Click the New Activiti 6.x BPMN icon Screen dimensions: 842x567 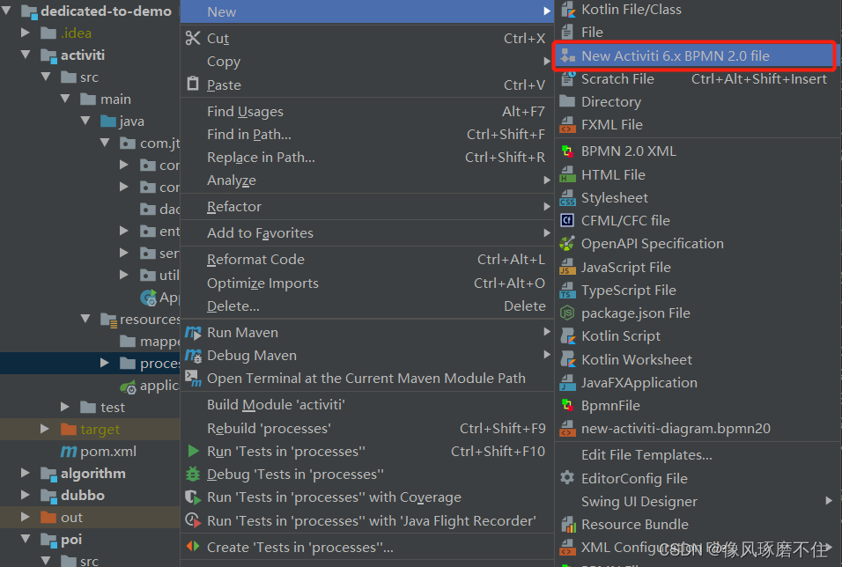pyautogui.click(x=567, y=55)
